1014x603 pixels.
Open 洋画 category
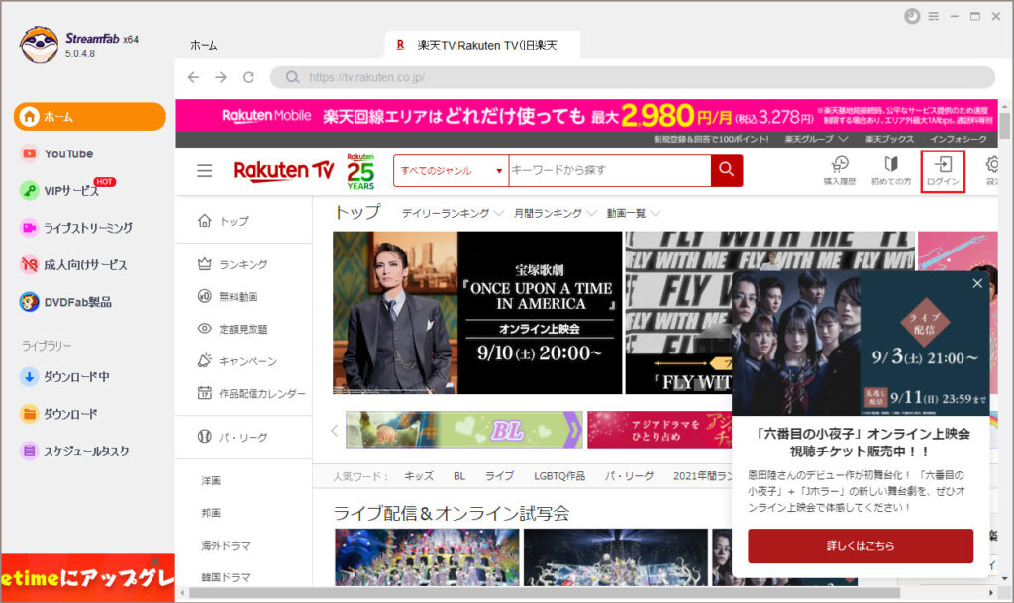211,481
